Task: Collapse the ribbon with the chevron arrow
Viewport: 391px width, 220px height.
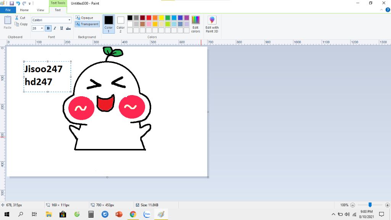Action: click(x=381, y=10)
